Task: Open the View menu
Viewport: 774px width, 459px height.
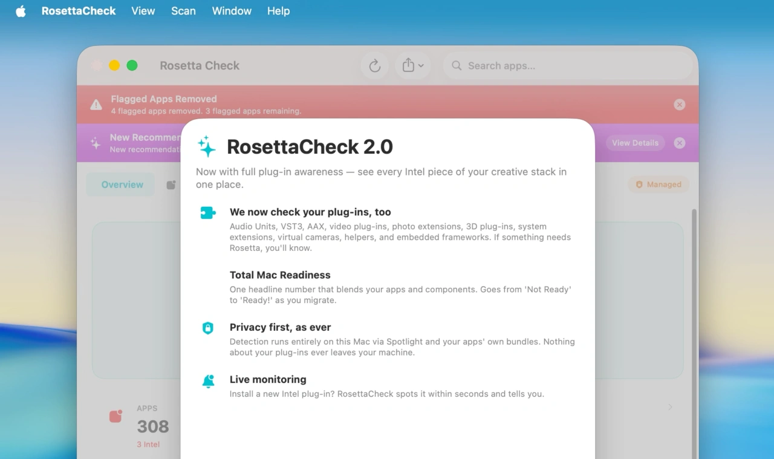Action: 143,11
